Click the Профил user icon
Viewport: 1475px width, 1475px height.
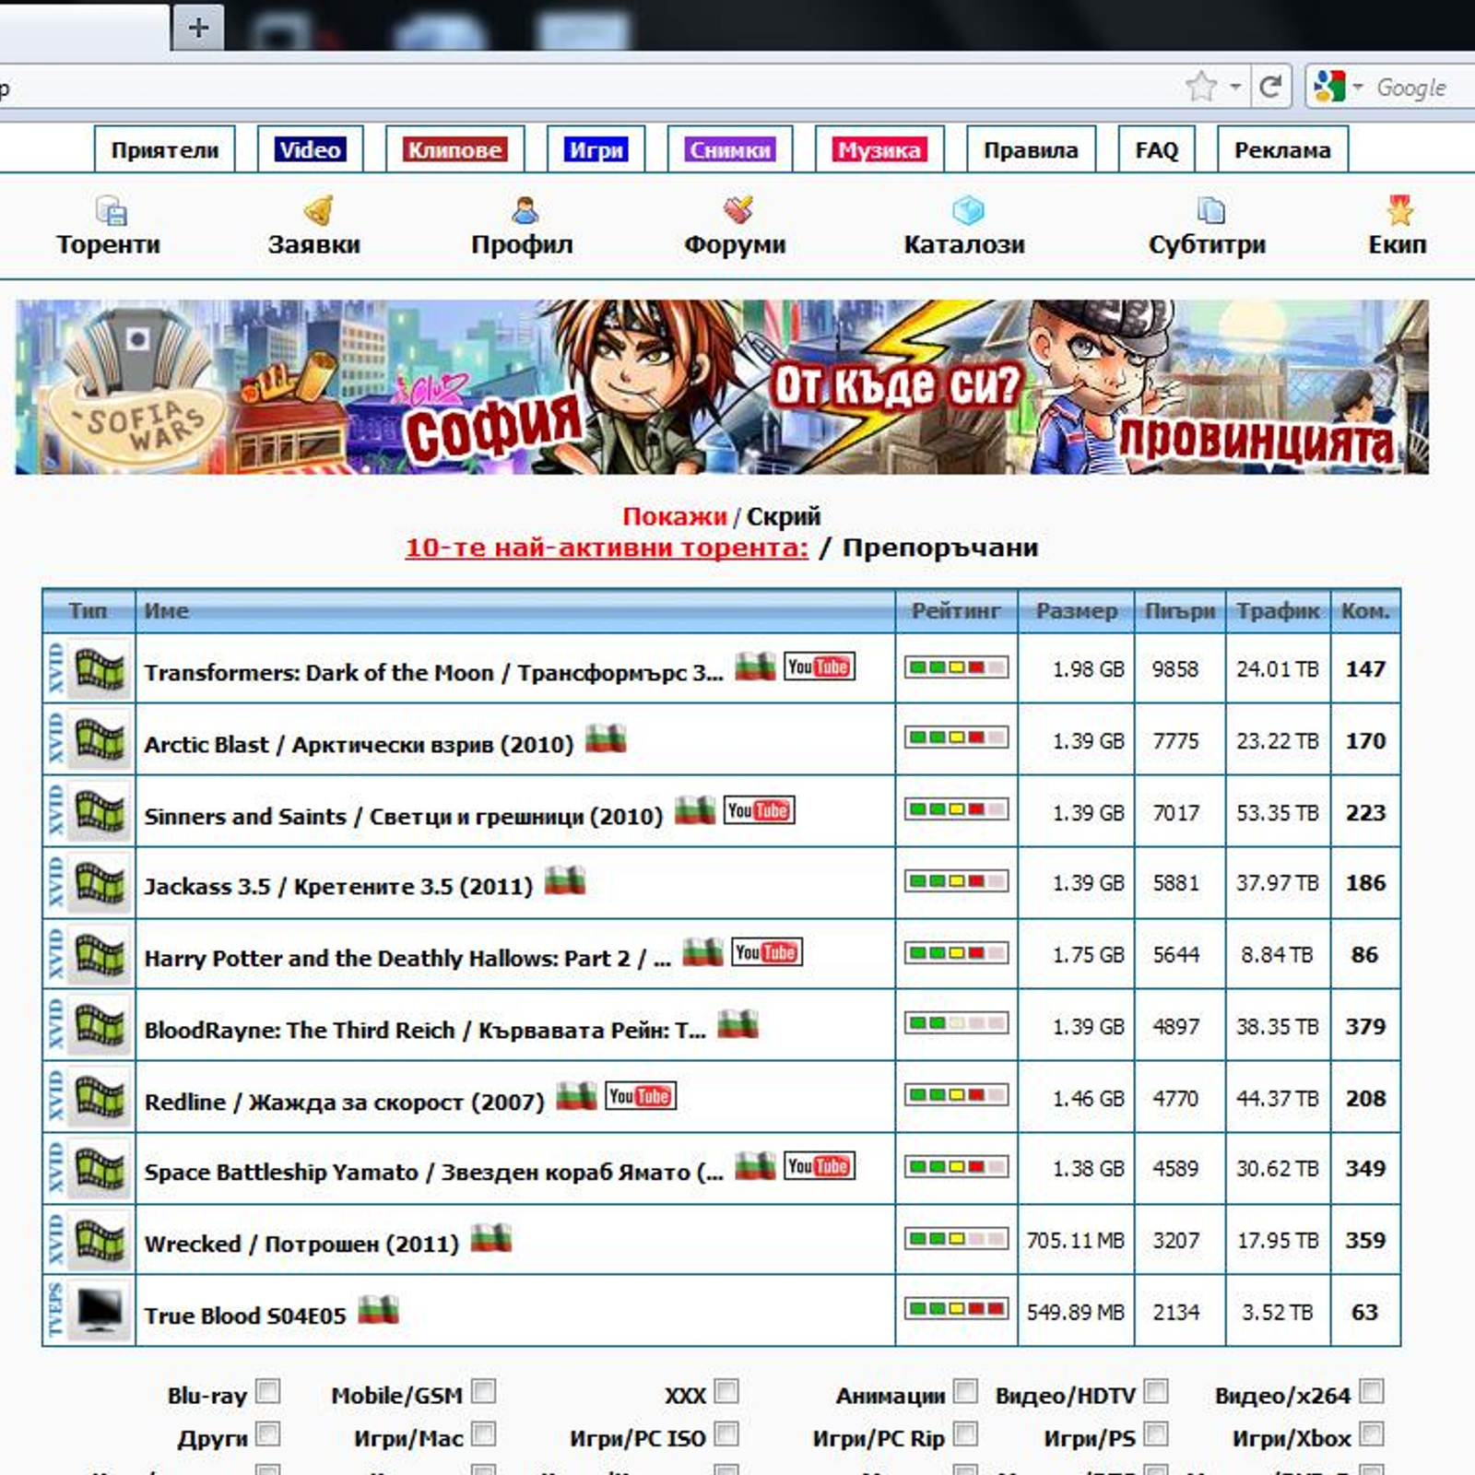coord(525,210)
